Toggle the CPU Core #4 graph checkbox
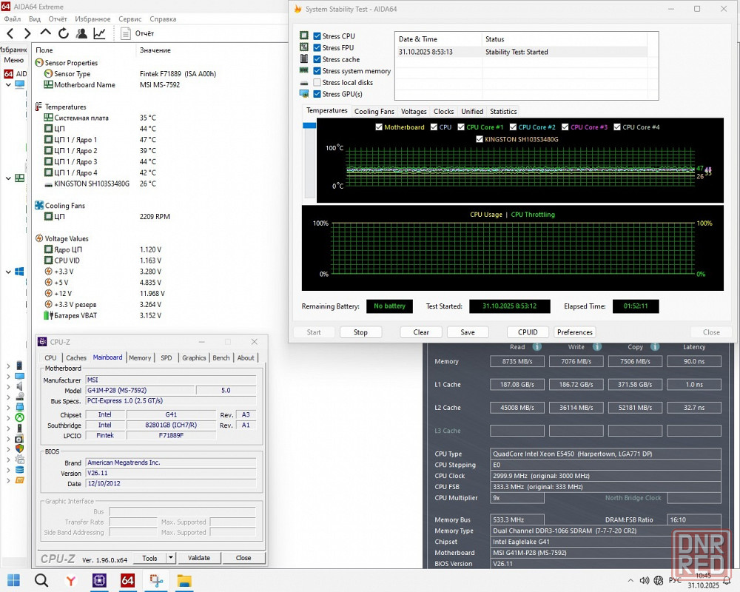Screen dimensions: 740x592 617,127
